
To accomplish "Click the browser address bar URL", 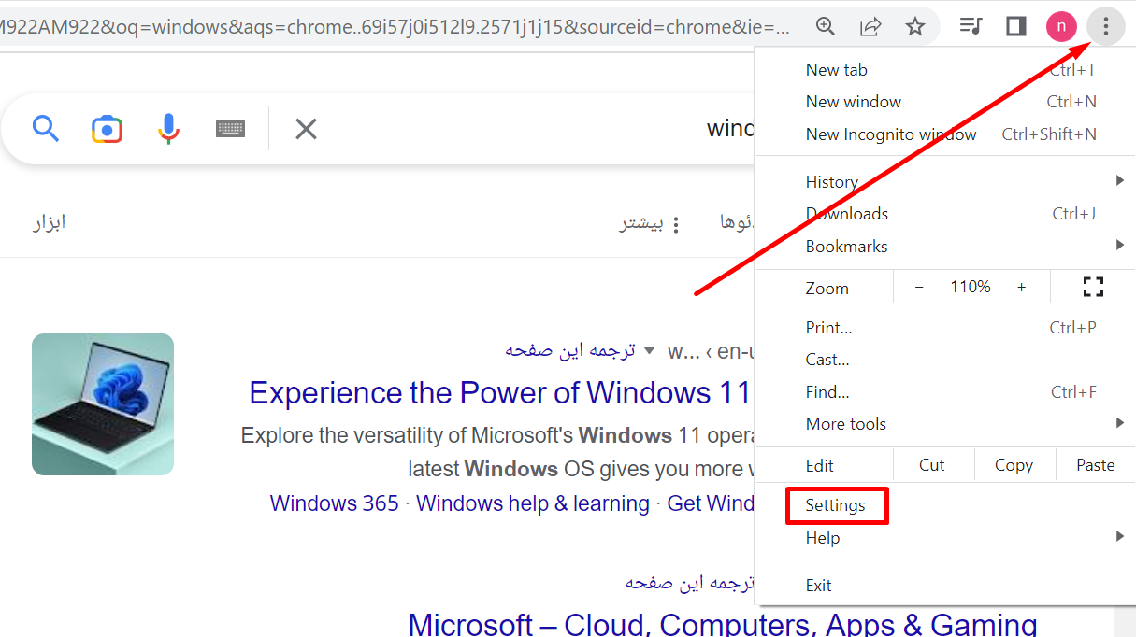I will pyautogui.click(x=395, y=26).
